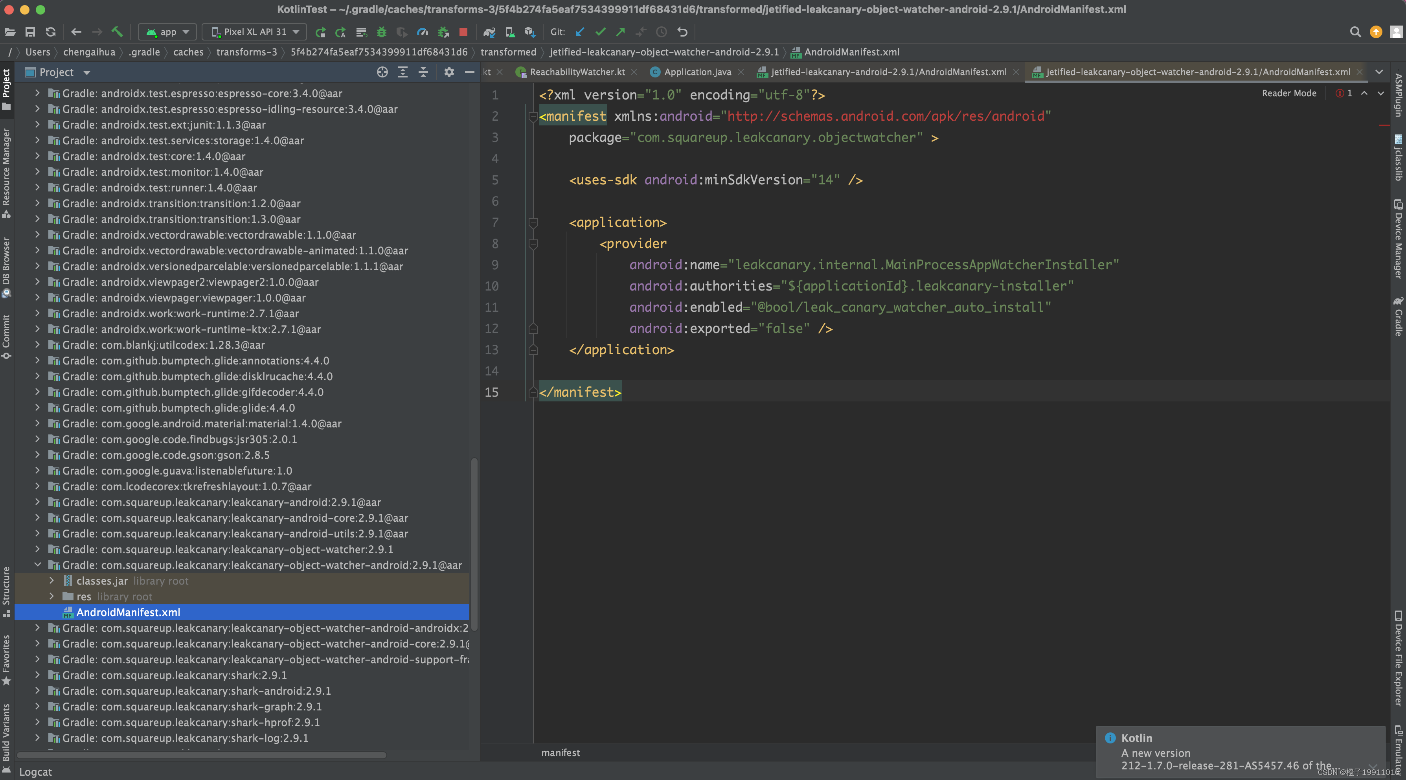Open SDK Manager cube icon
This screenshot has width=1406, height=780.
click(x=530, y=32)
